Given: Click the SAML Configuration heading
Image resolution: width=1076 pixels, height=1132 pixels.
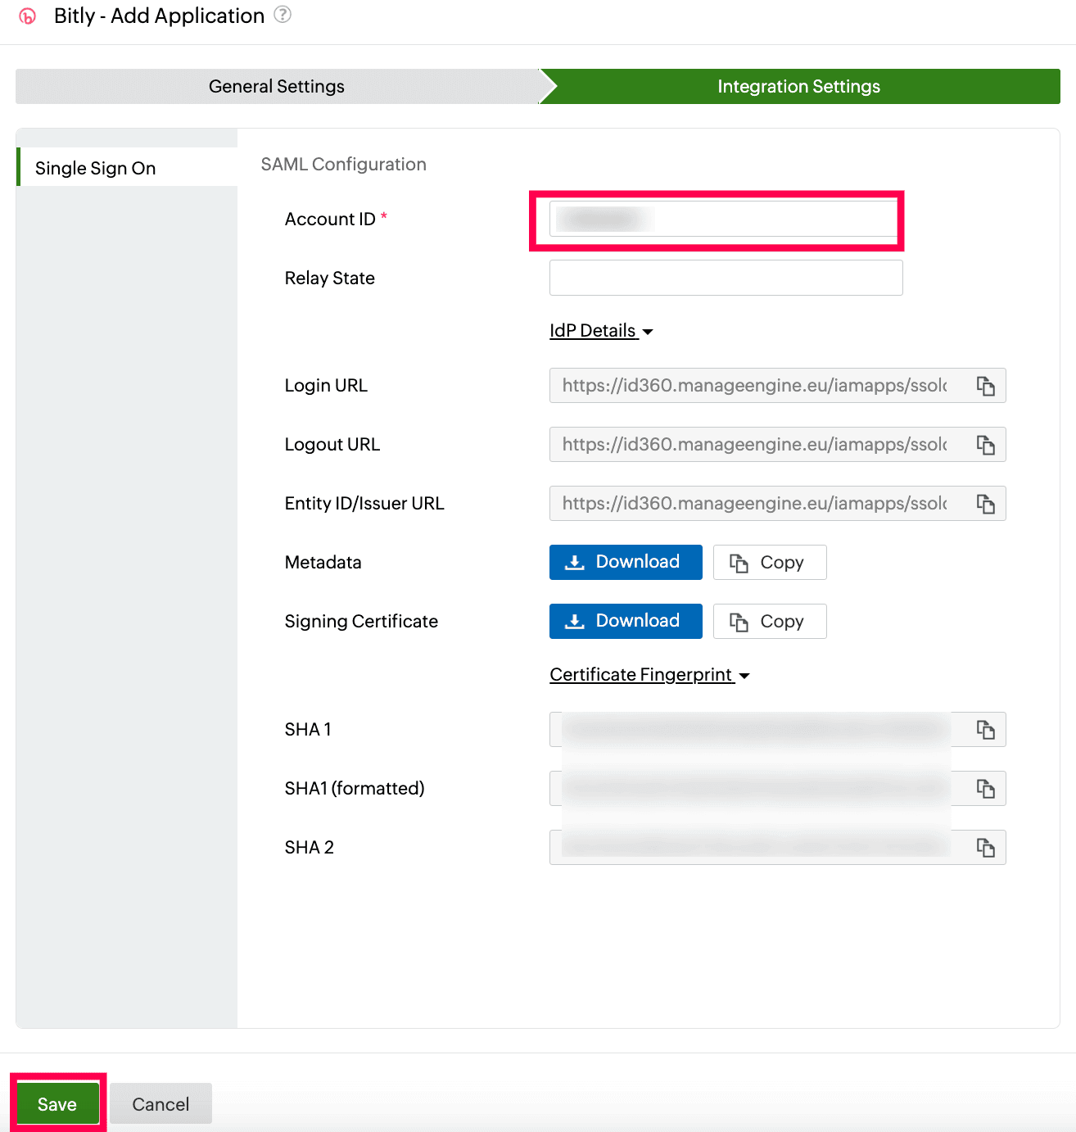Looking at the screenshot, I should point(344,165).
